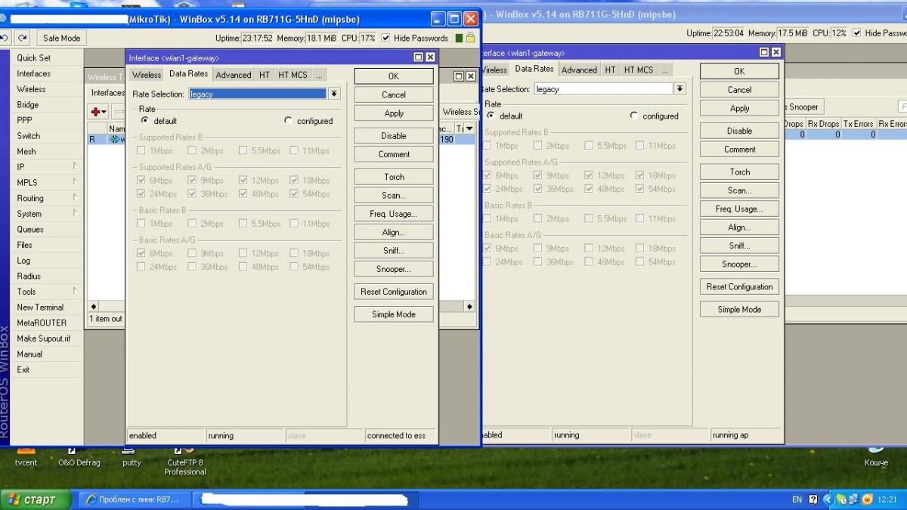
Task: Expand Rate Selection dropdown in right dialog
Action: tap(679, 89)
